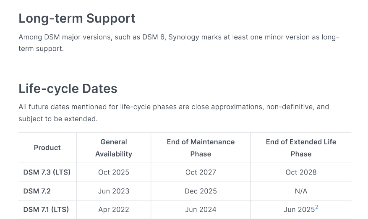Image resolution: width=368 pixels, height=219 pixels.
Task: Select the General Availability column header
Action: tap(114, 148)
